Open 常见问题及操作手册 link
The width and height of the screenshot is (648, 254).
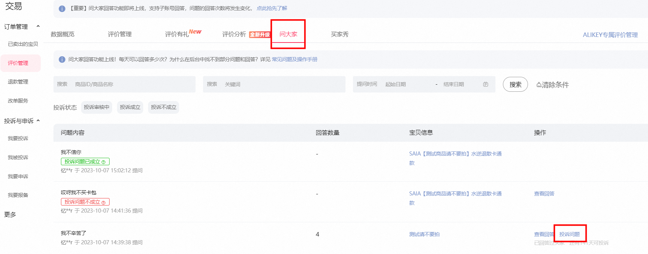click(x=294, y=59)
